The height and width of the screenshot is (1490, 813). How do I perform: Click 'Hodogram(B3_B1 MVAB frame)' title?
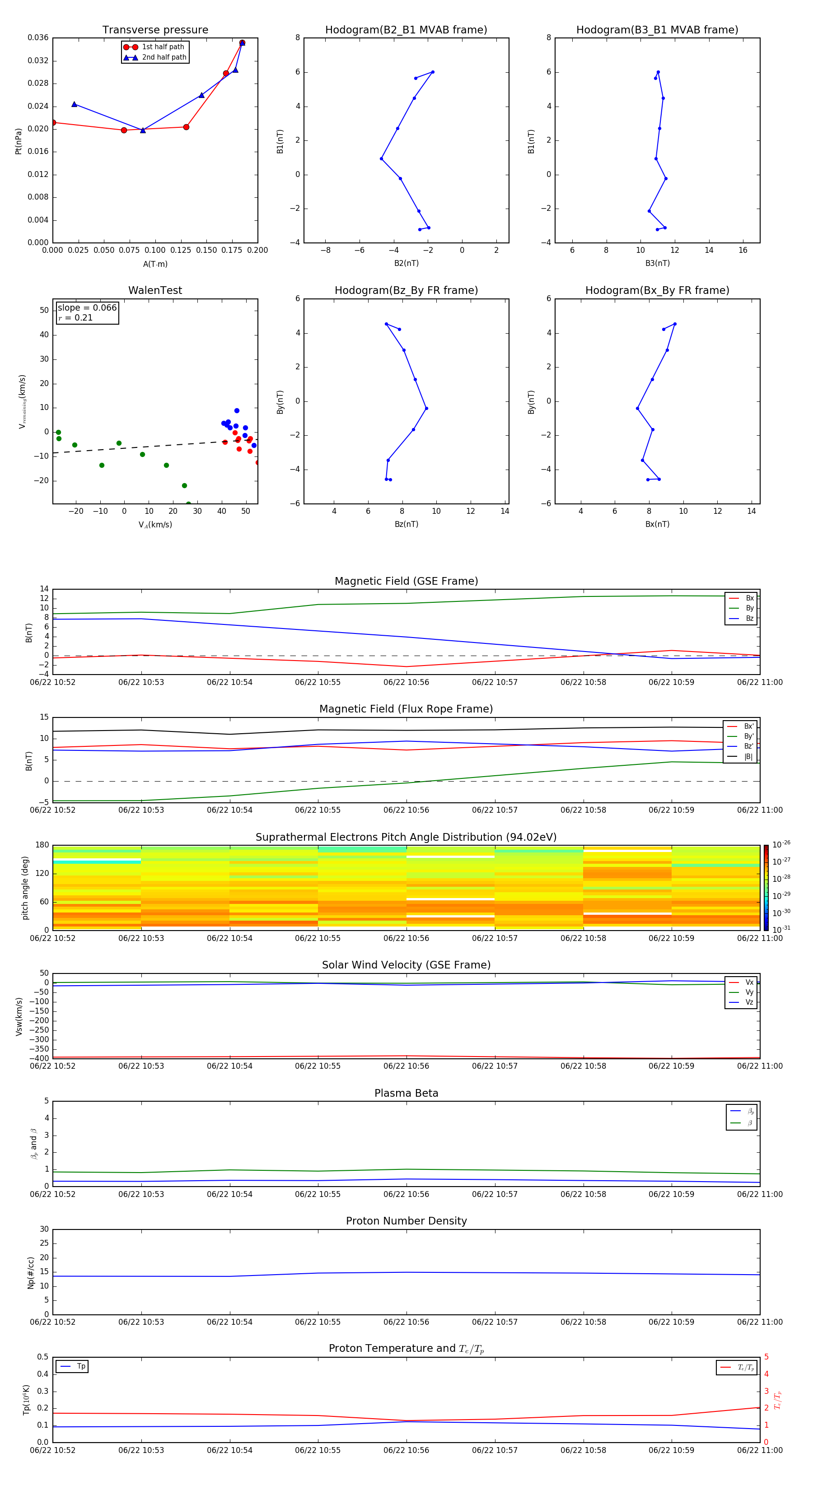point(657,30)
